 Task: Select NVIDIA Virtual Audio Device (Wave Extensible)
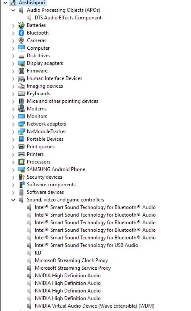[94, 306]
